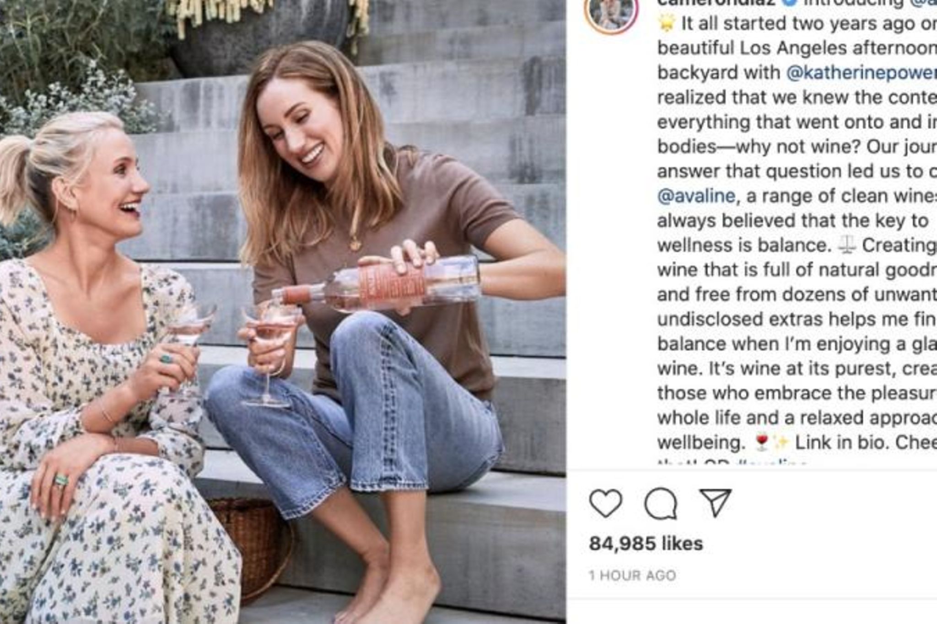Open comments via the speech bubble icon
This screenshot has width=937, height=624.
(x=661, y=503)
